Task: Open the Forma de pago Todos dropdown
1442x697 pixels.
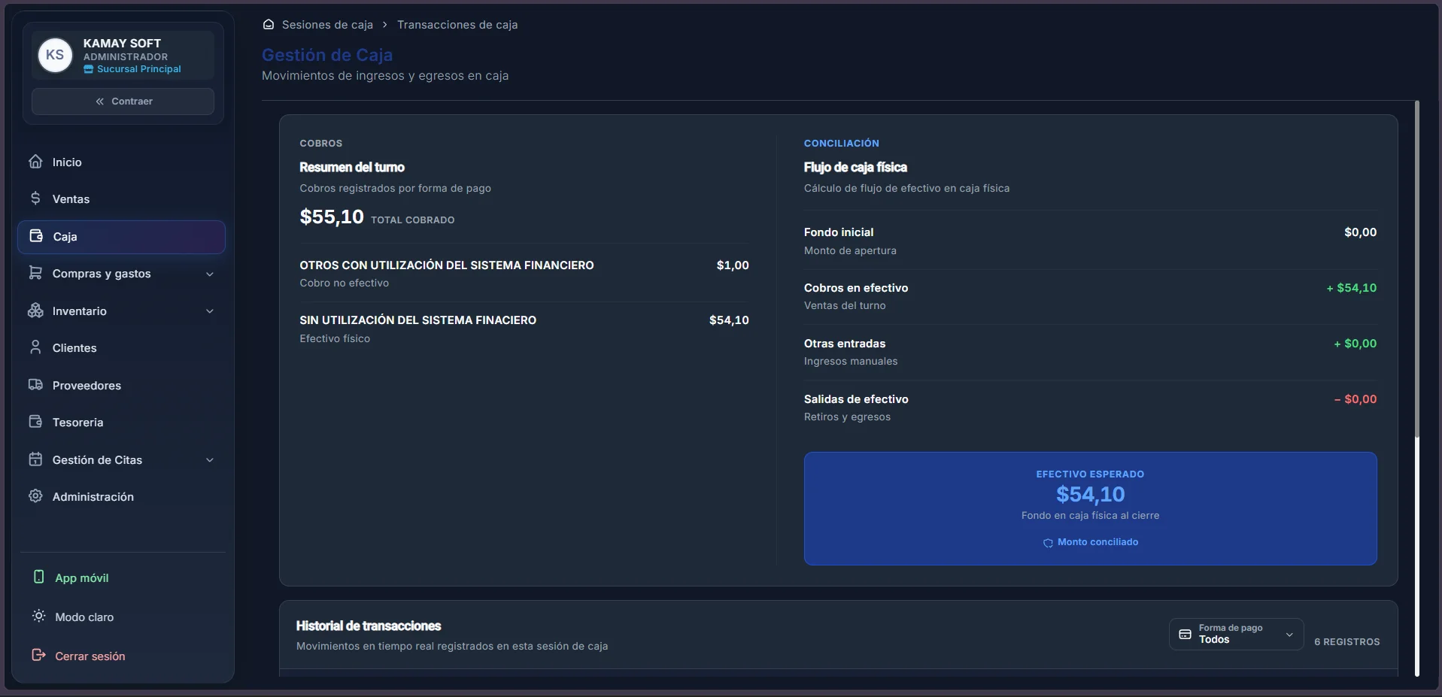Action: pyautogui.click(x=1236, y=634)
